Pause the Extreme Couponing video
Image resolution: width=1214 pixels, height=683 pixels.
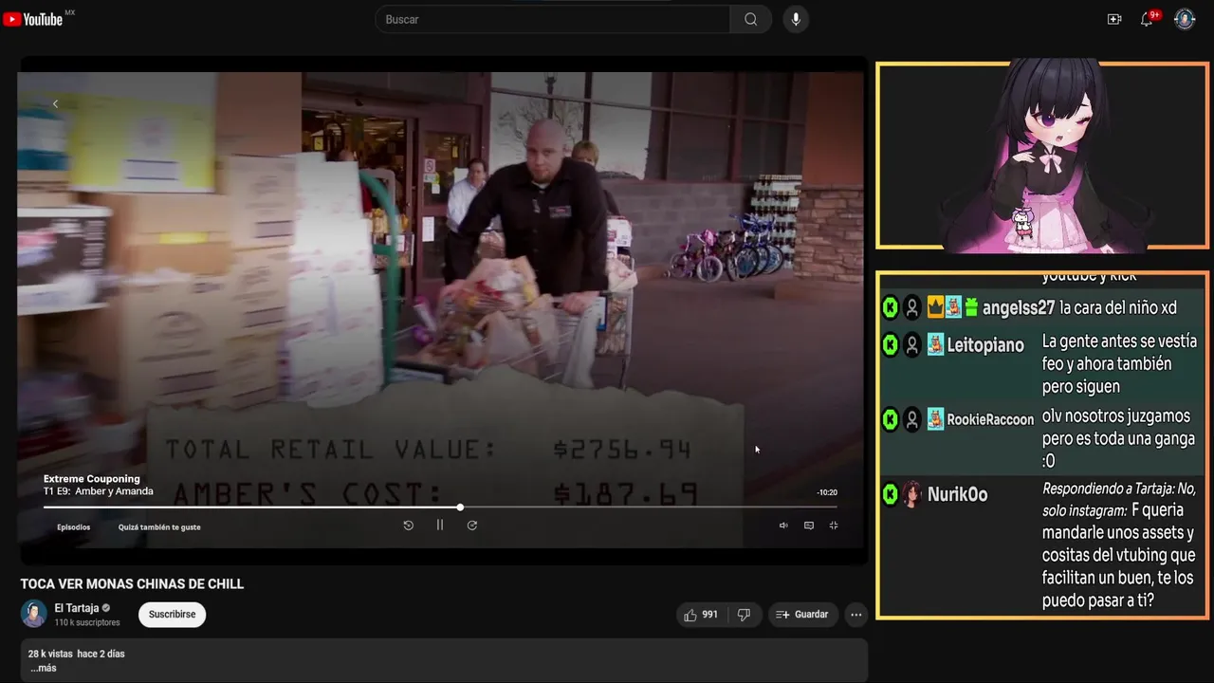[x=440, y=525]
